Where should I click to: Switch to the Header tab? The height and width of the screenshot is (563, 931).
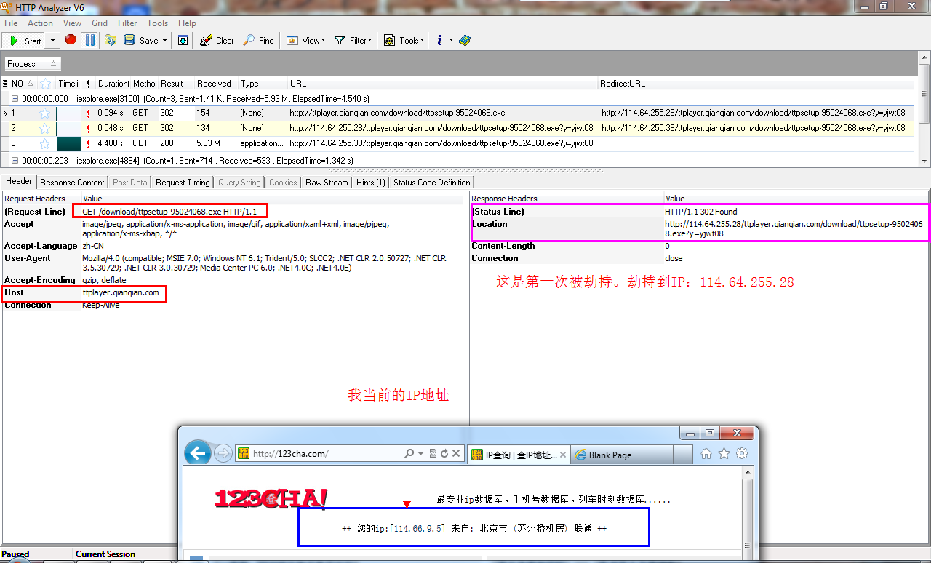[x=19, y=181]
